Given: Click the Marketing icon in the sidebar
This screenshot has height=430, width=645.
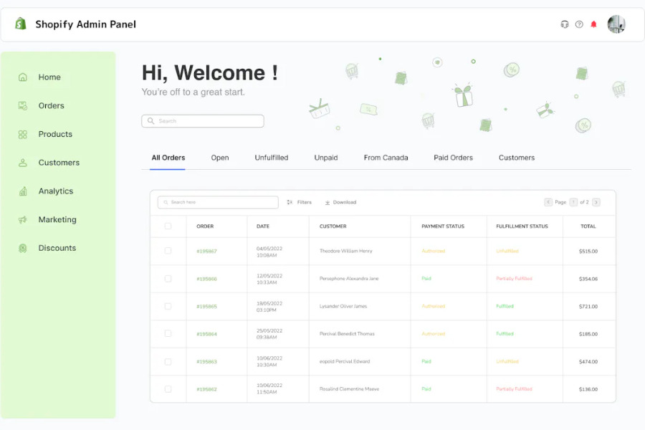Looking at the screenshot, I should click(x=24, y=219).
